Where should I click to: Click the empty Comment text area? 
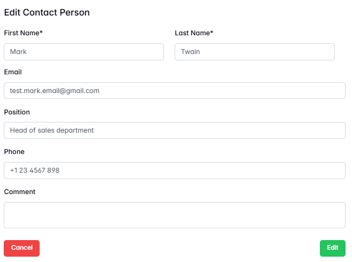174,215
